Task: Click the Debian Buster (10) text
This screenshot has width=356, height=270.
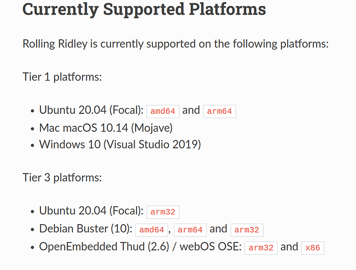Action: [85, 229]
